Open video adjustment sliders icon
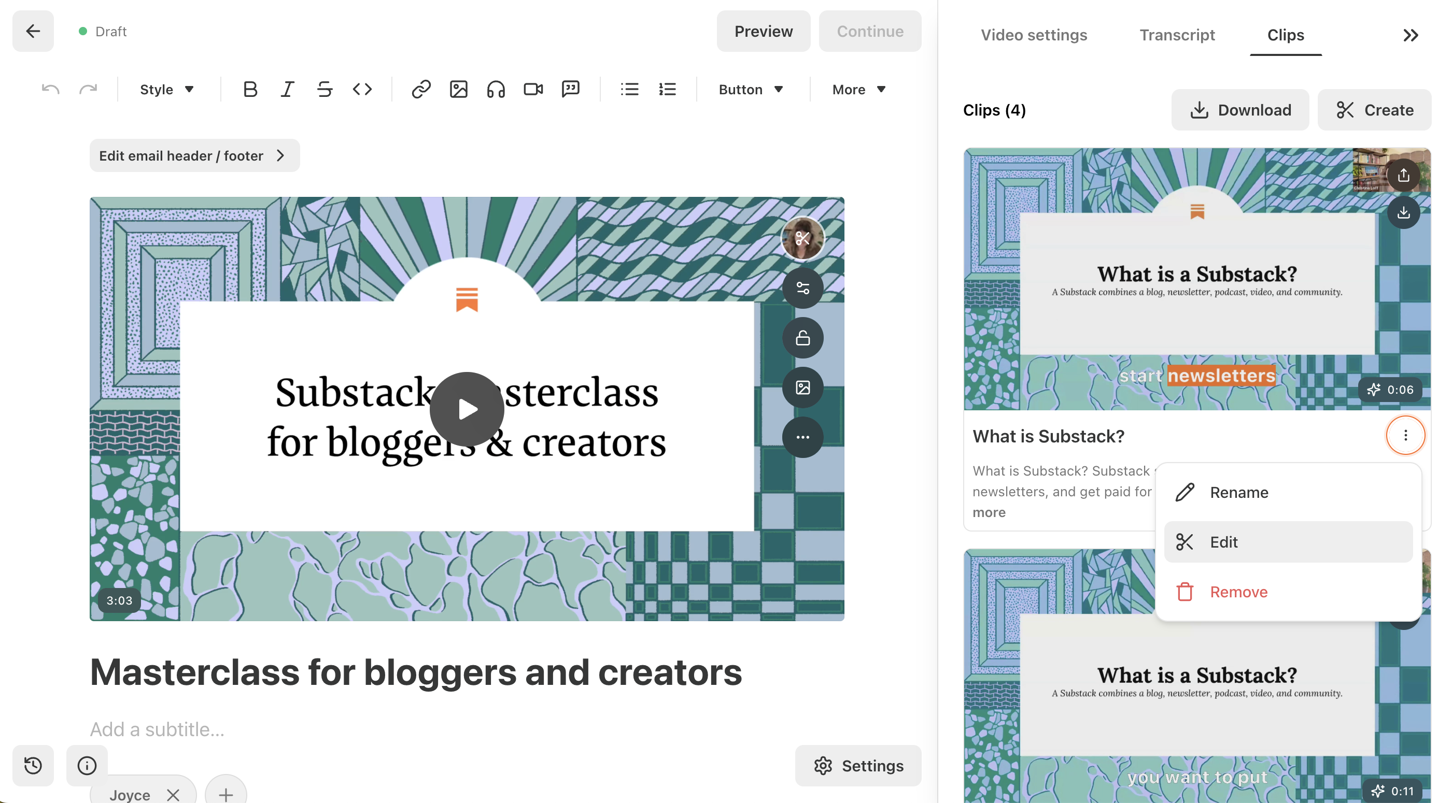 click(802, 288)
